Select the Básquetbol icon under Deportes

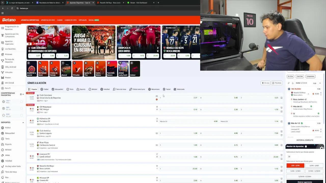click(2, 133)
